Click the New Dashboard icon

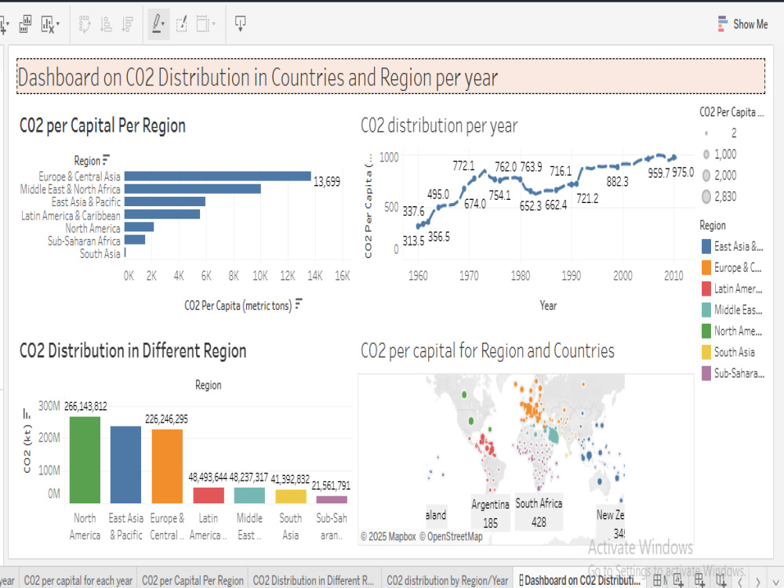(699, 580)
